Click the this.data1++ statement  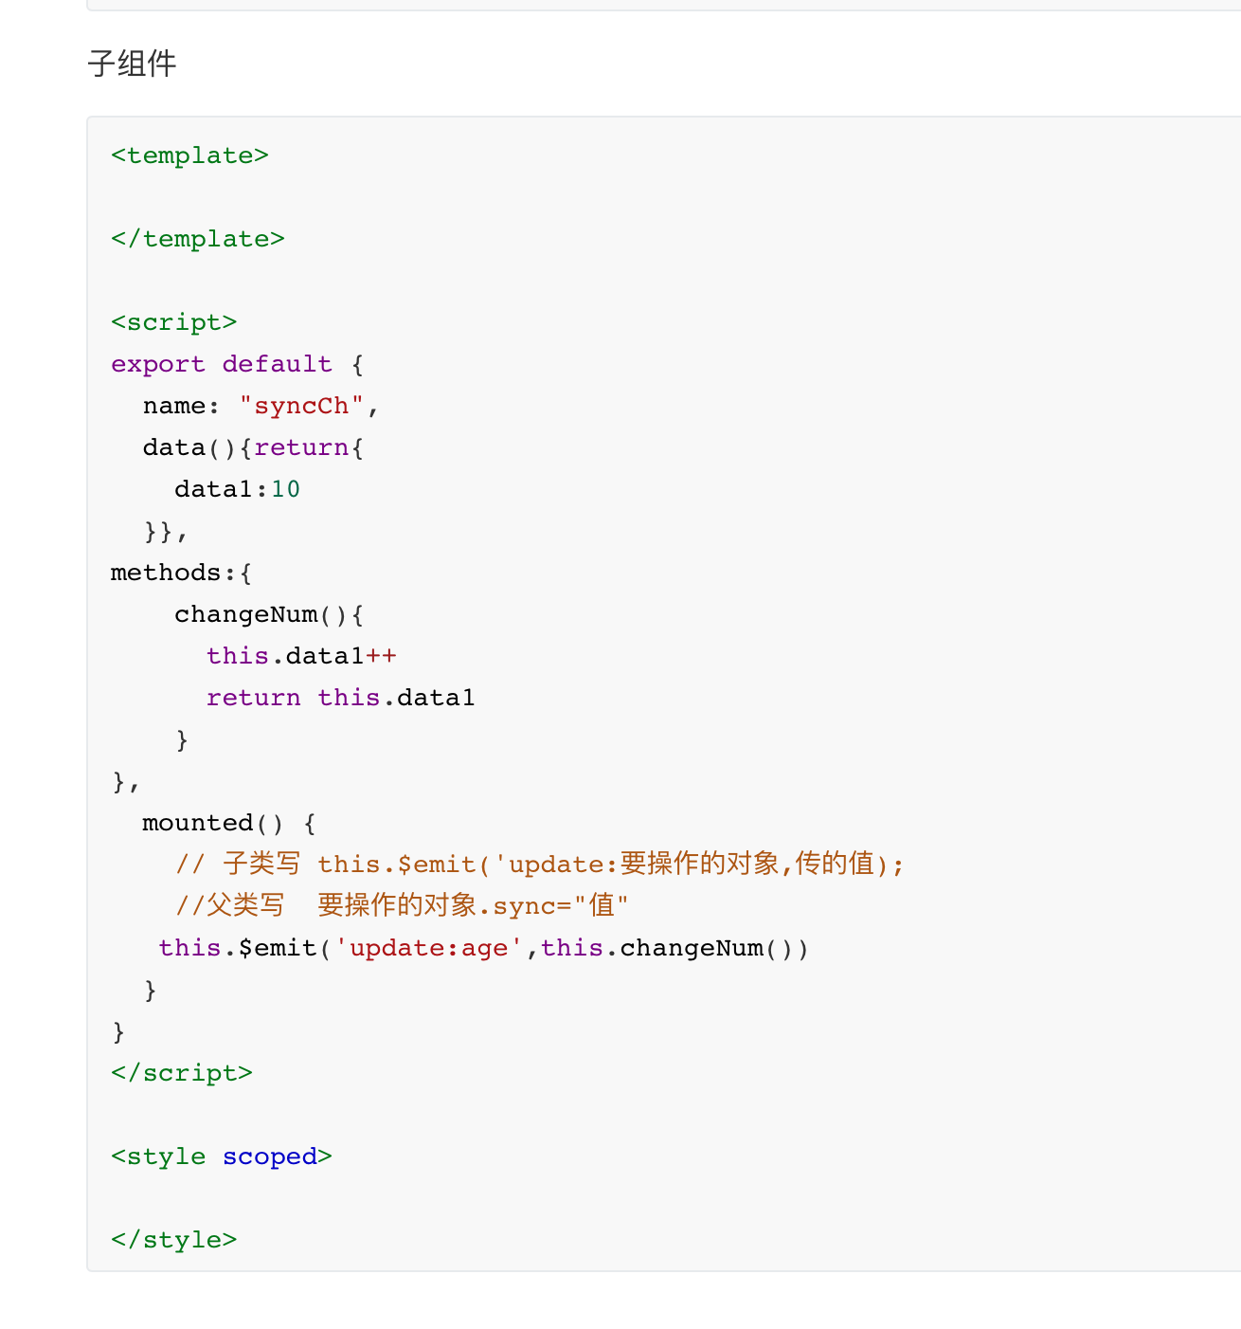[x=301, y=656]
